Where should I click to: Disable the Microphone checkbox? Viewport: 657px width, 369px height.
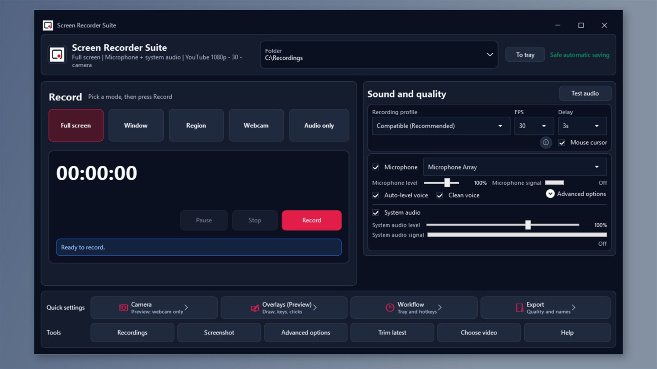(x=376, y=167)
